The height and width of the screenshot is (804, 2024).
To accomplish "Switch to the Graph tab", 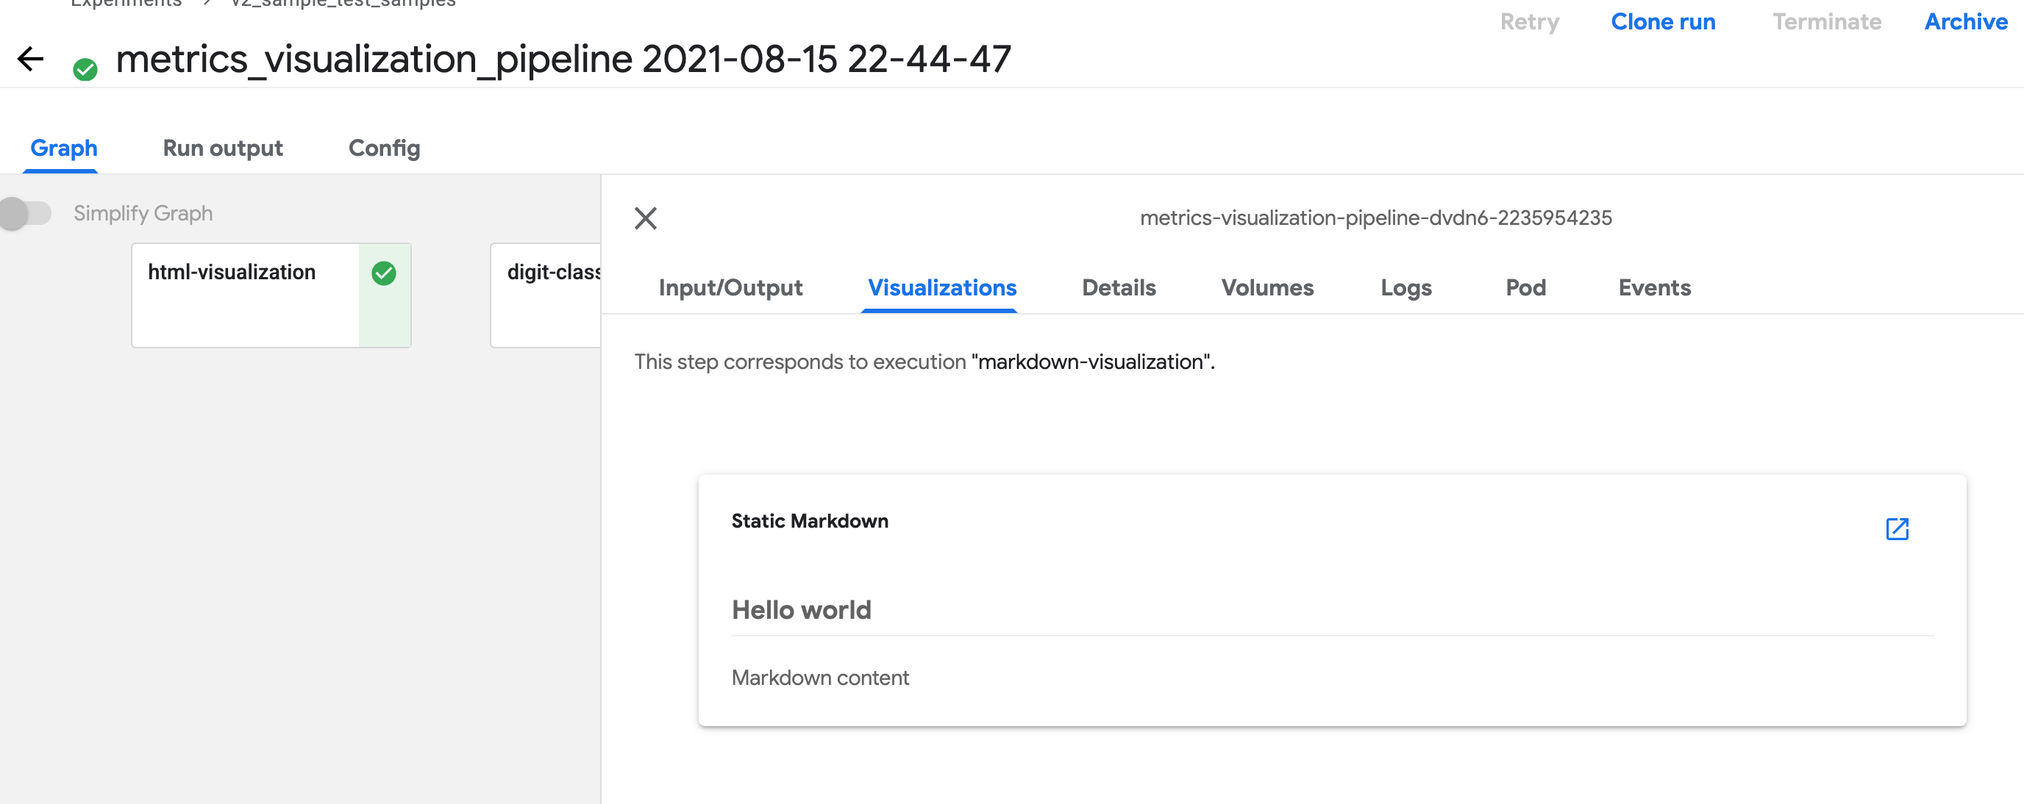I will pos(64,148).
